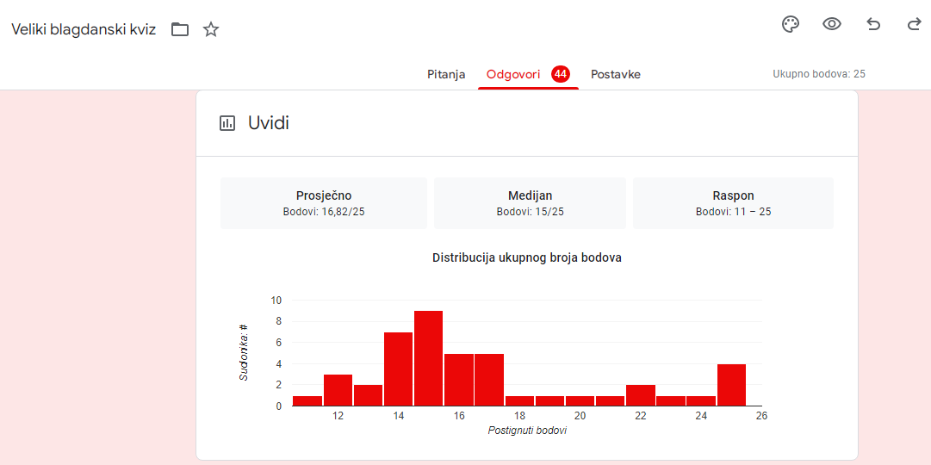Click the histogram bar for 25 points

731,385
